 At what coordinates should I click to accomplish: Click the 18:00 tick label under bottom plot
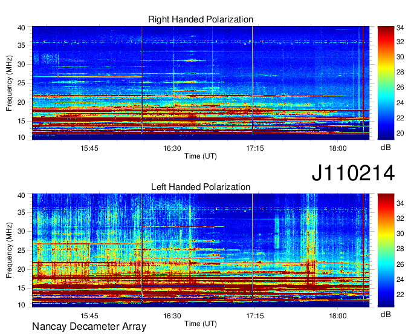pos(338,316)
